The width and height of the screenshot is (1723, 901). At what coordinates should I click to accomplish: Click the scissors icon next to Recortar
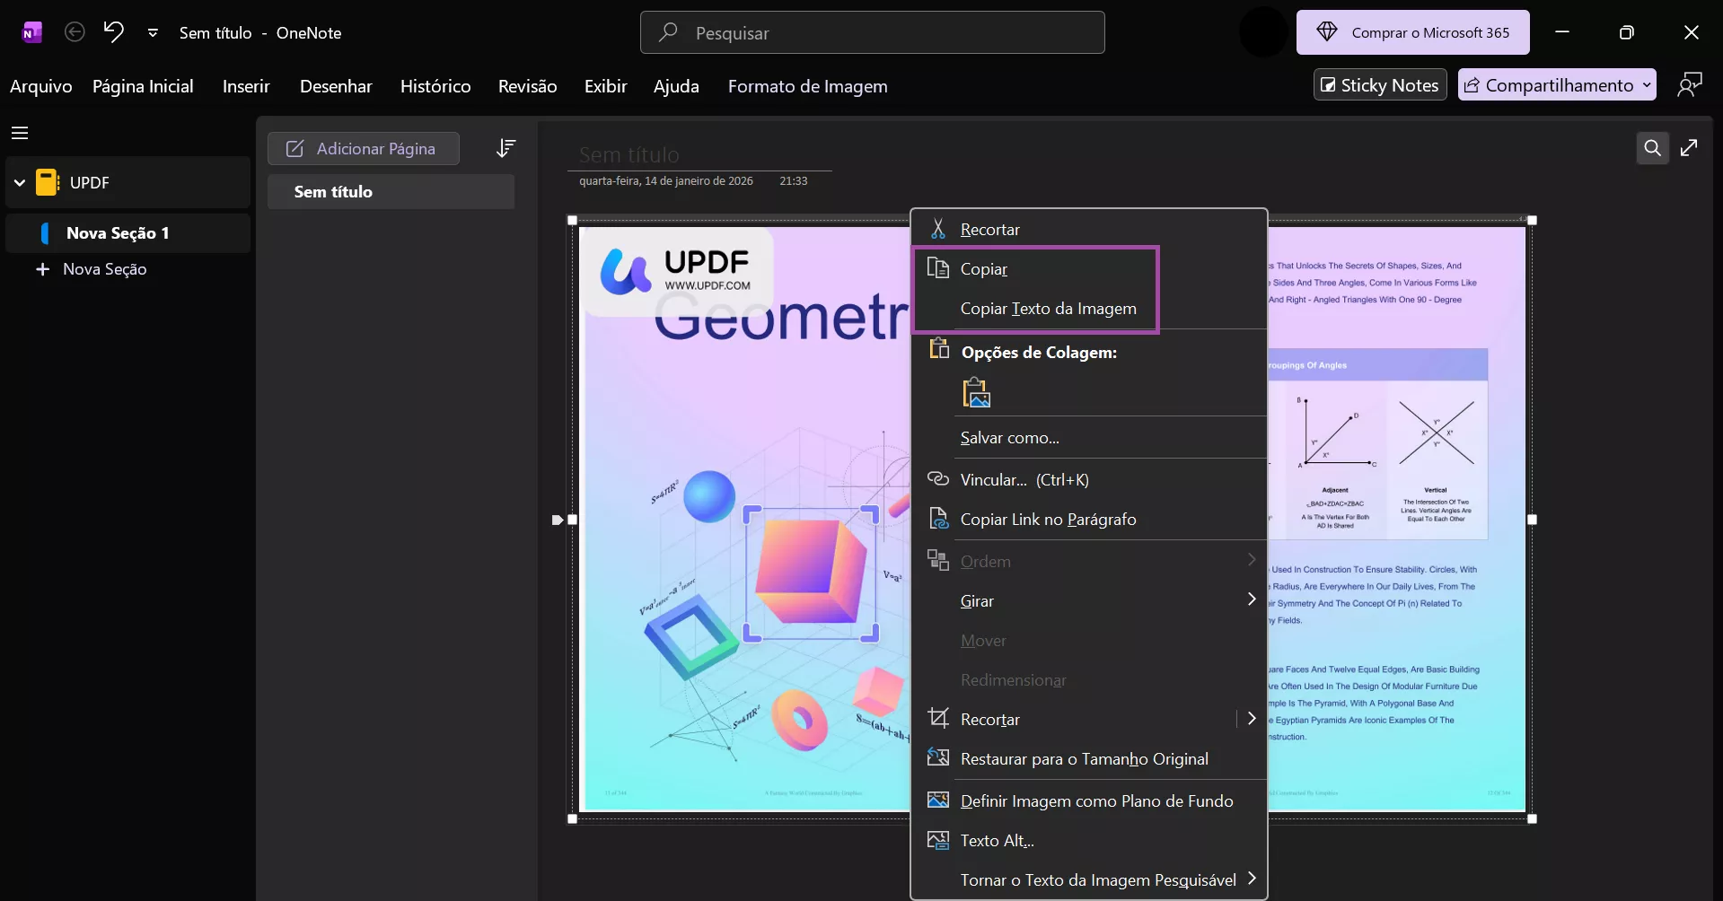(x=938, y=229)
